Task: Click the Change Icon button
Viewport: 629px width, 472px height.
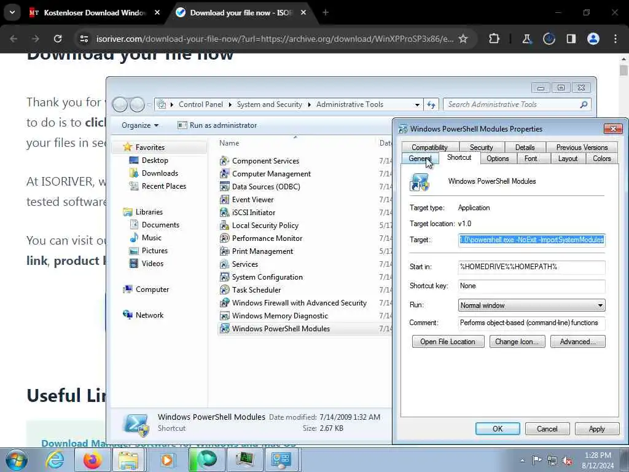Action: click(517, 342)
